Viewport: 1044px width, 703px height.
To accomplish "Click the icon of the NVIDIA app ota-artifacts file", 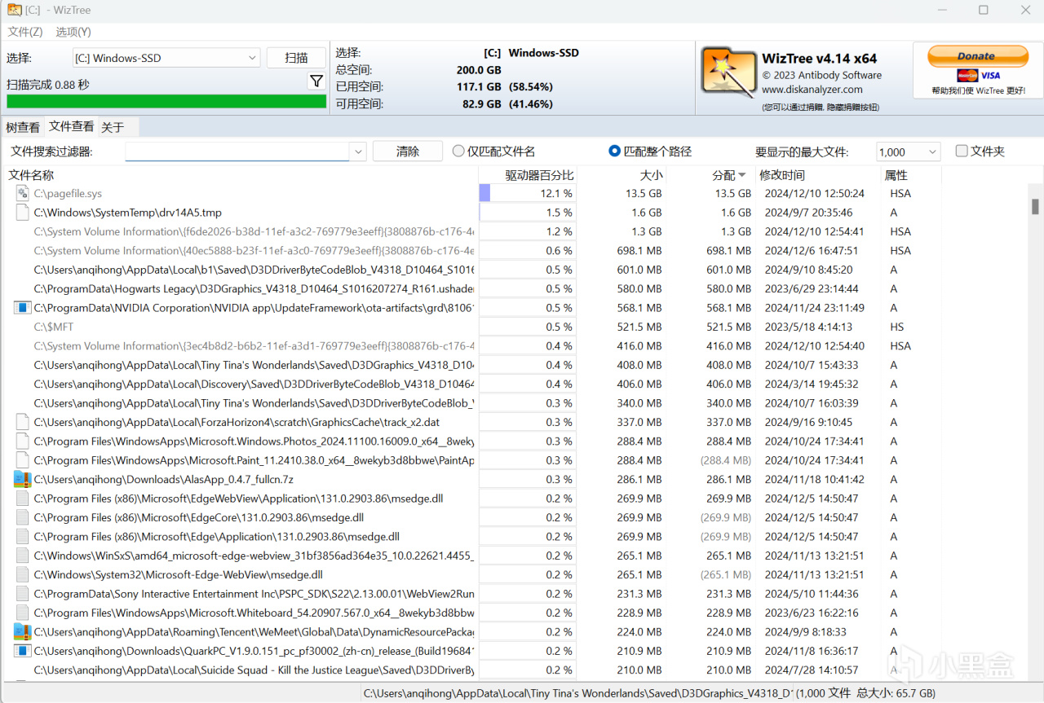I will coord(22,308).
